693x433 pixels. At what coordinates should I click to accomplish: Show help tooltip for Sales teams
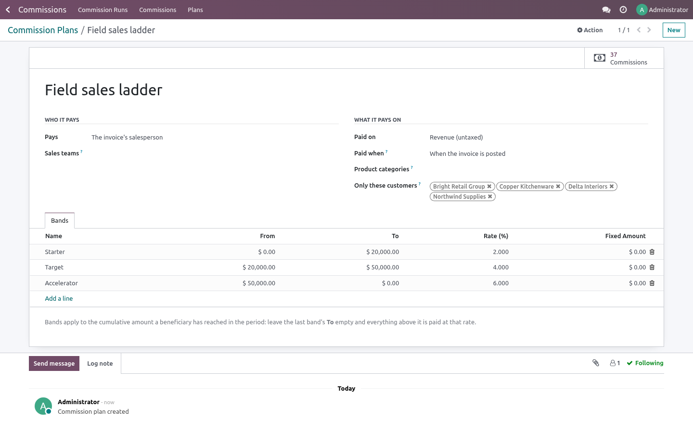pos(81,152)
